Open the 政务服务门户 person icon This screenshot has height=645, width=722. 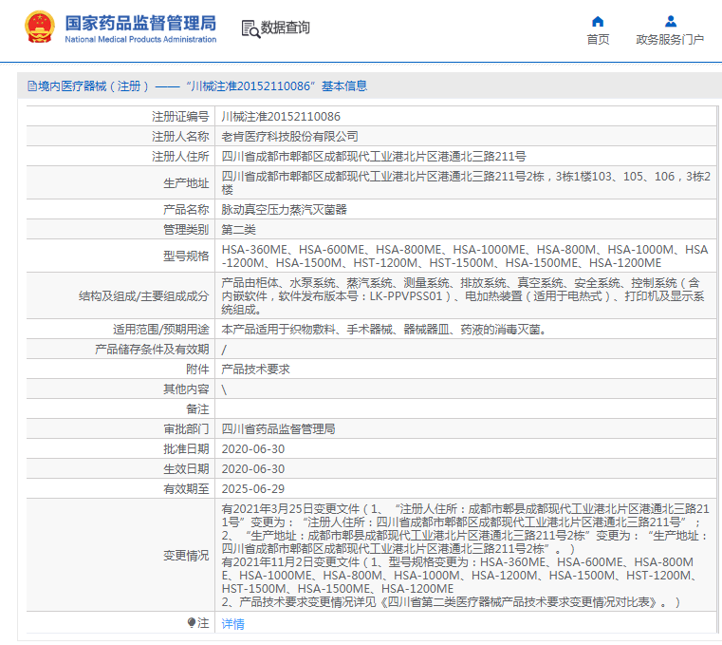pyautogui.click(x=671, y=21)
